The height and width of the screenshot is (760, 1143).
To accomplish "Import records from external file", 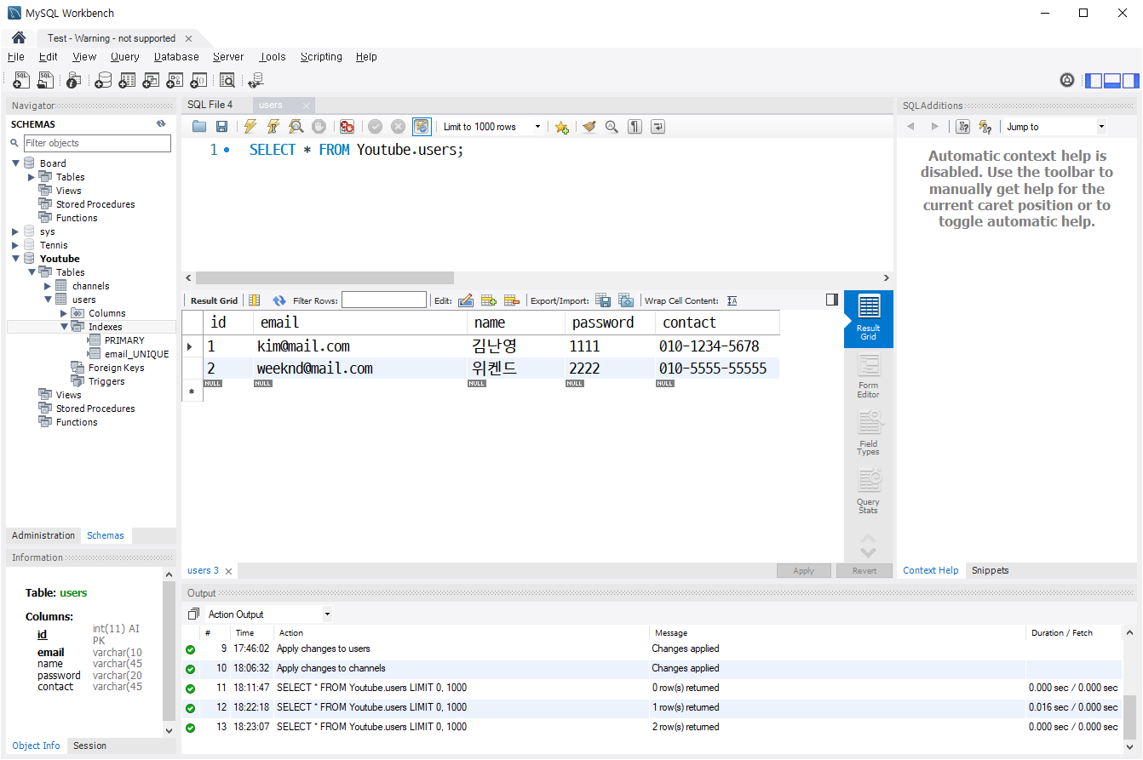I will 626,300.
